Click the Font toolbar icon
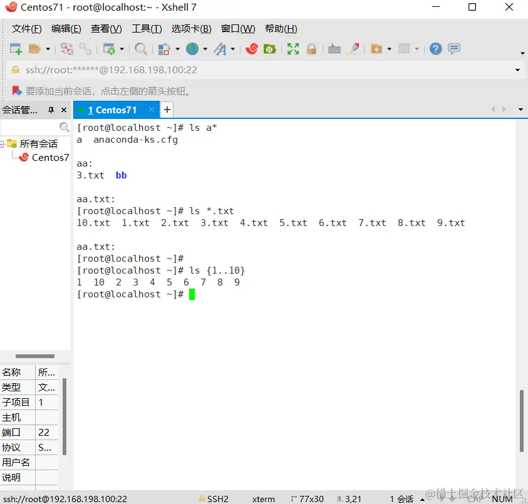Screen dimensions: 528x504 tap(220, 49)
